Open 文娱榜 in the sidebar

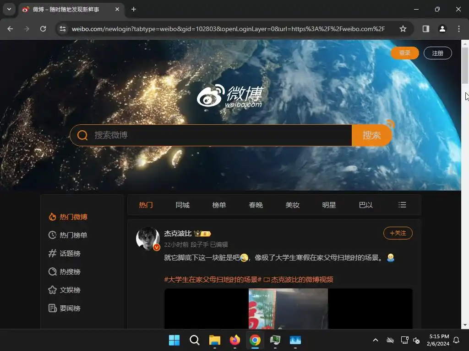click(x=64, y=290)
